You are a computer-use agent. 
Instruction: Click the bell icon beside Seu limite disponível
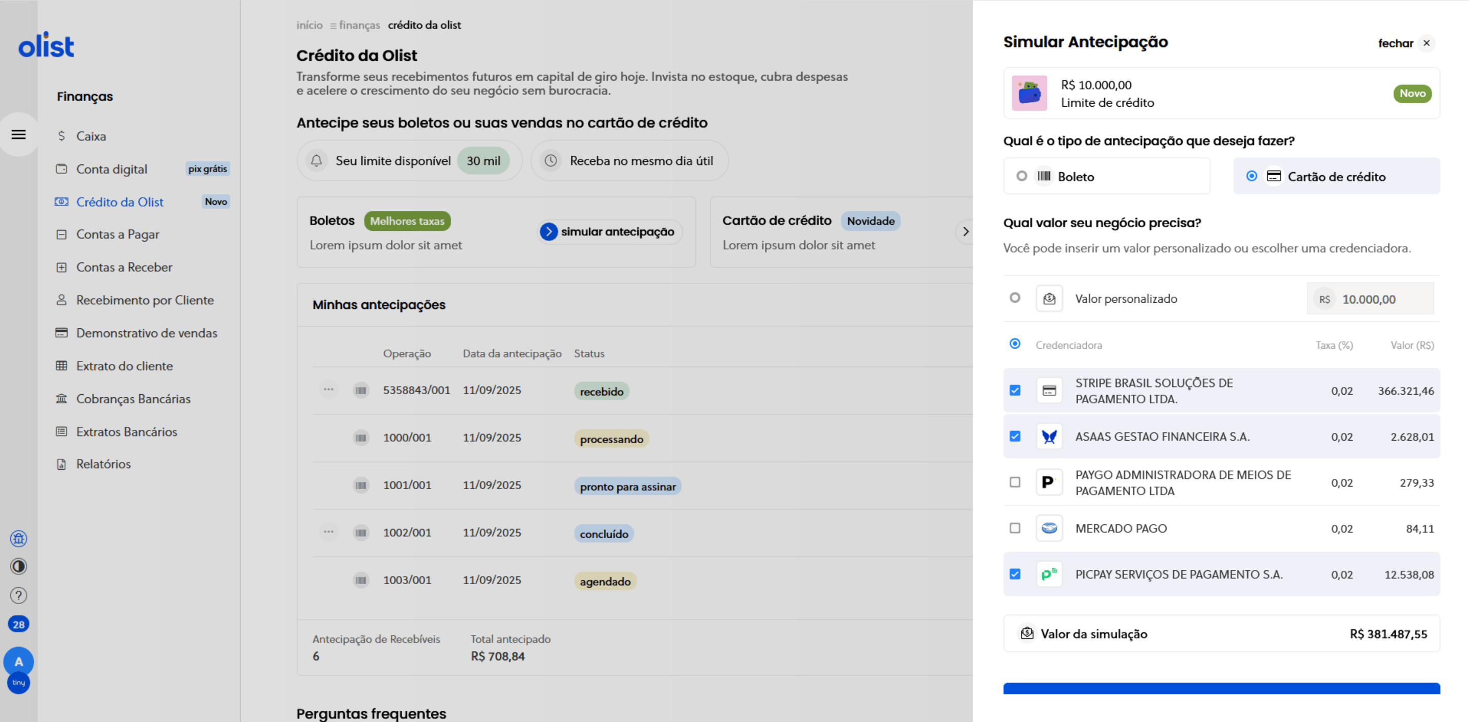pyautogui.click(x=316, y=161)
